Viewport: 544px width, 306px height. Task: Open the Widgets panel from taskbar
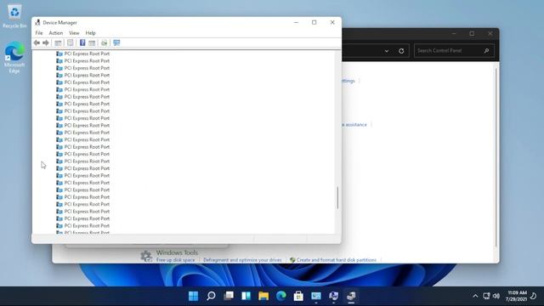coord(246,296)
